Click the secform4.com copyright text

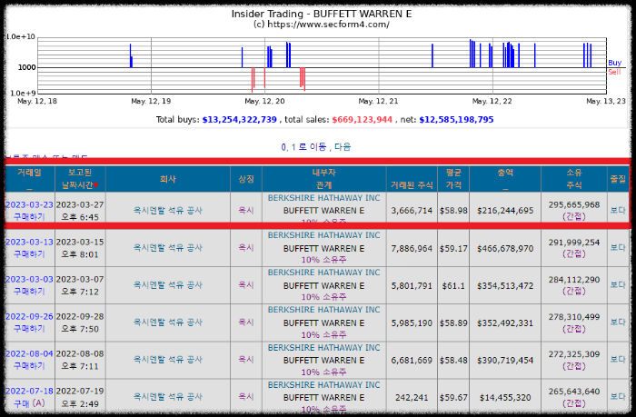click(x=322, y=25)
